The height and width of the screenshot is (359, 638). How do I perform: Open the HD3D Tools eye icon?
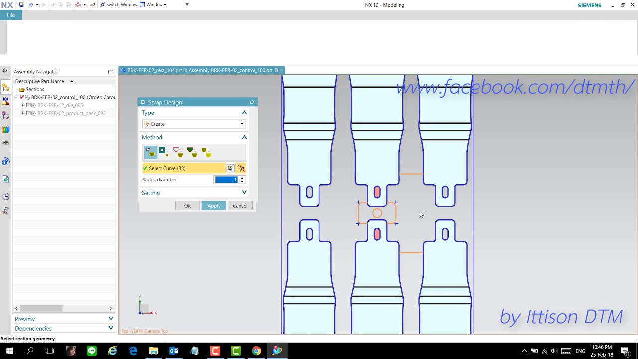coord(5,143)
